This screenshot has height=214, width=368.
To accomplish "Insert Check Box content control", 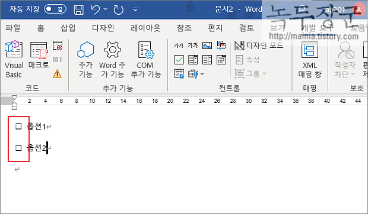I will point(179,60).
